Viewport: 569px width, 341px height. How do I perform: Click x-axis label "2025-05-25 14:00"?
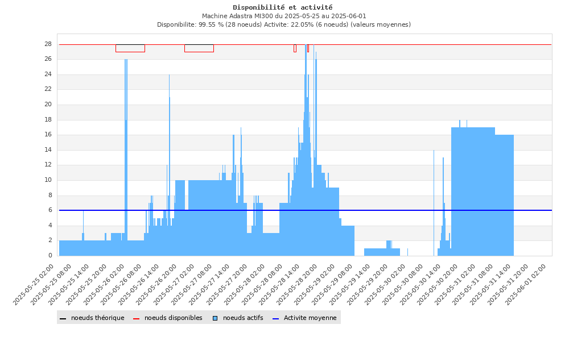(x=69, y=285)
